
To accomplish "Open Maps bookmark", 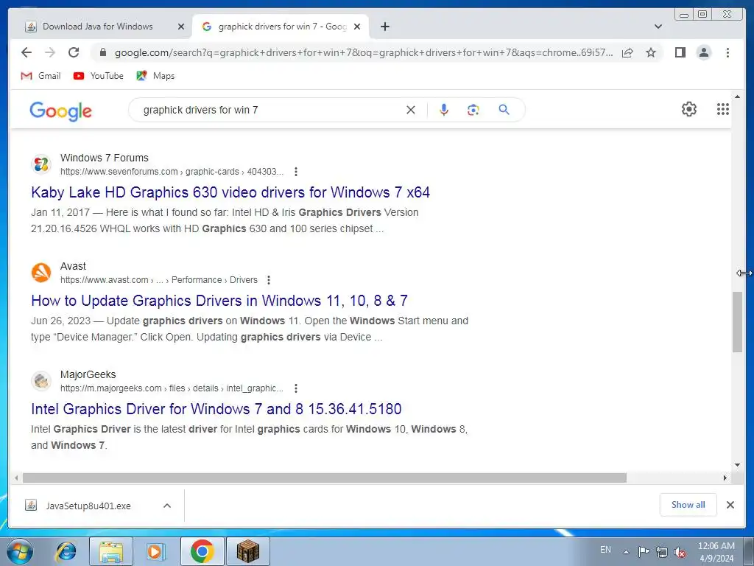I will coord(155,76).
